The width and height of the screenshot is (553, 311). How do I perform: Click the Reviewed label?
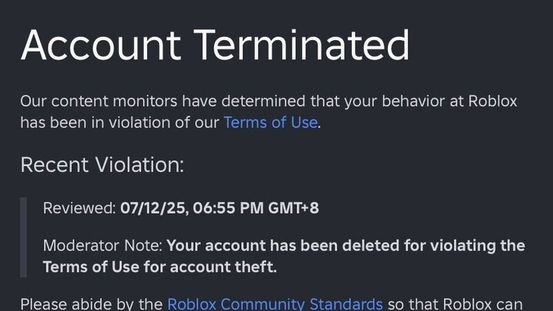pos(79,208)
